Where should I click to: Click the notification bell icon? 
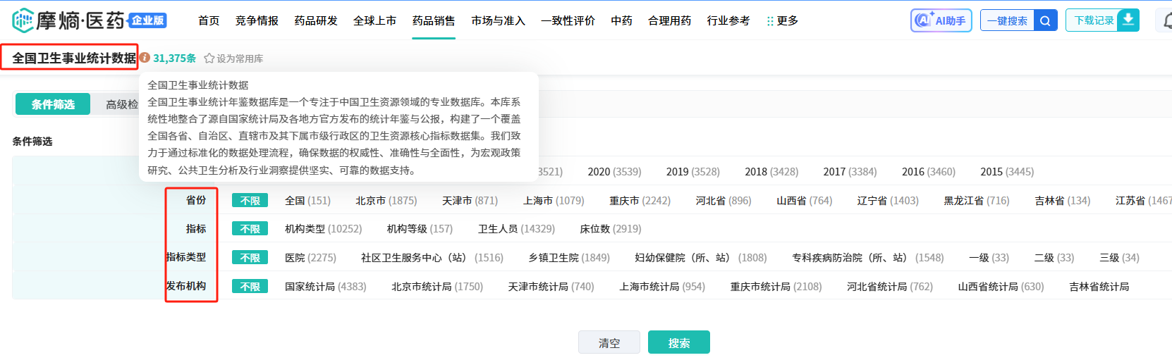pos(1167,21)
